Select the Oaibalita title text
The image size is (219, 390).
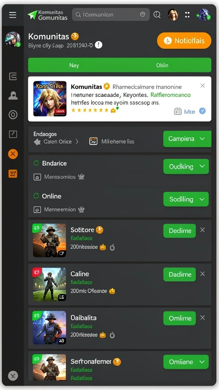point(83,318)
